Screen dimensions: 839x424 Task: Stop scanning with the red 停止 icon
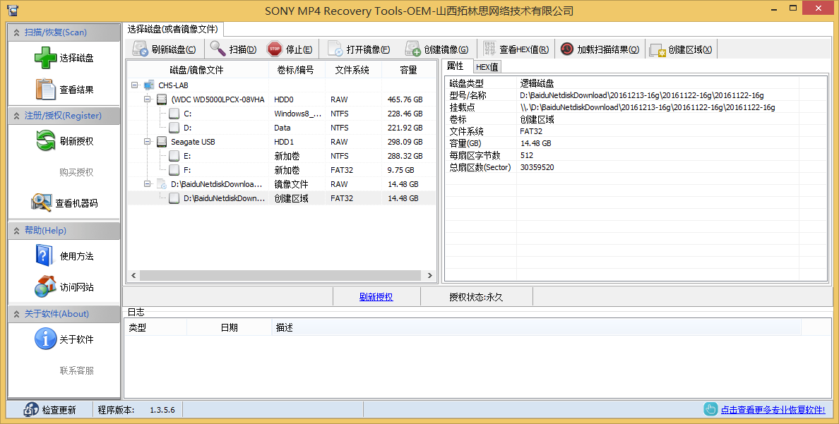pos(275,49)
